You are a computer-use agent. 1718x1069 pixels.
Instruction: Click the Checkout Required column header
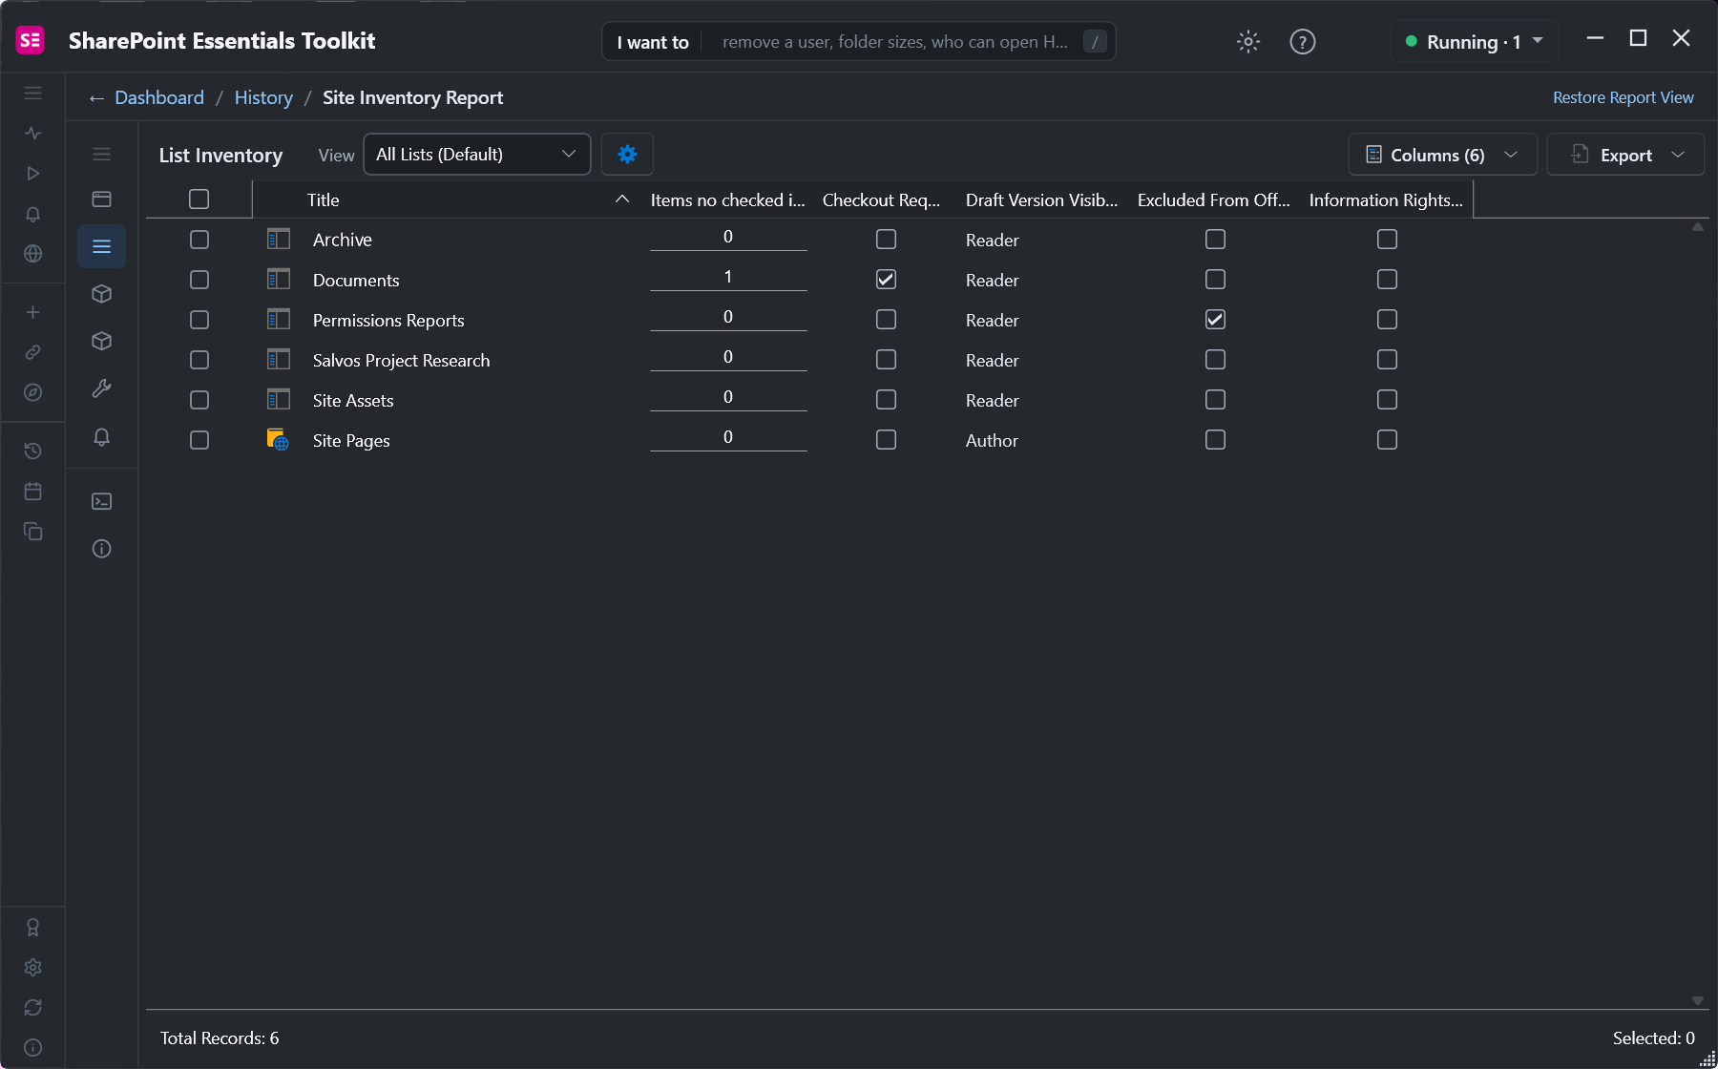click(x=882, y=200)
